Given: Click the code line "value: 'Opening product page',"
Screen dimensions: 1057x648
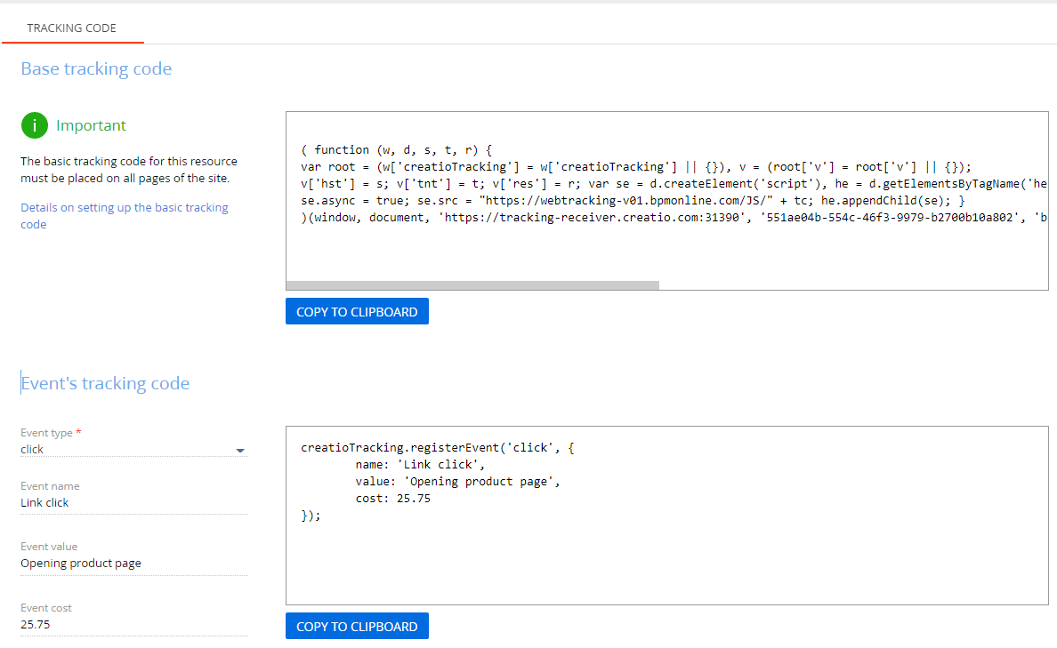Looking at the screenshot, I should 457,482.
